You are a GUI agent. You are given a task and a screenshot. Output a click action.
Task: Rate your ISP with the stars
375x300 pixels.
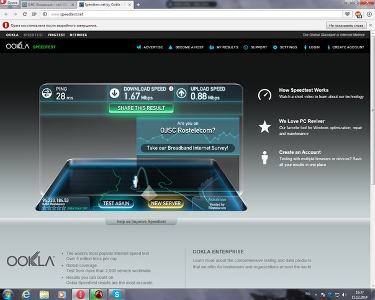tap(54, 208)
